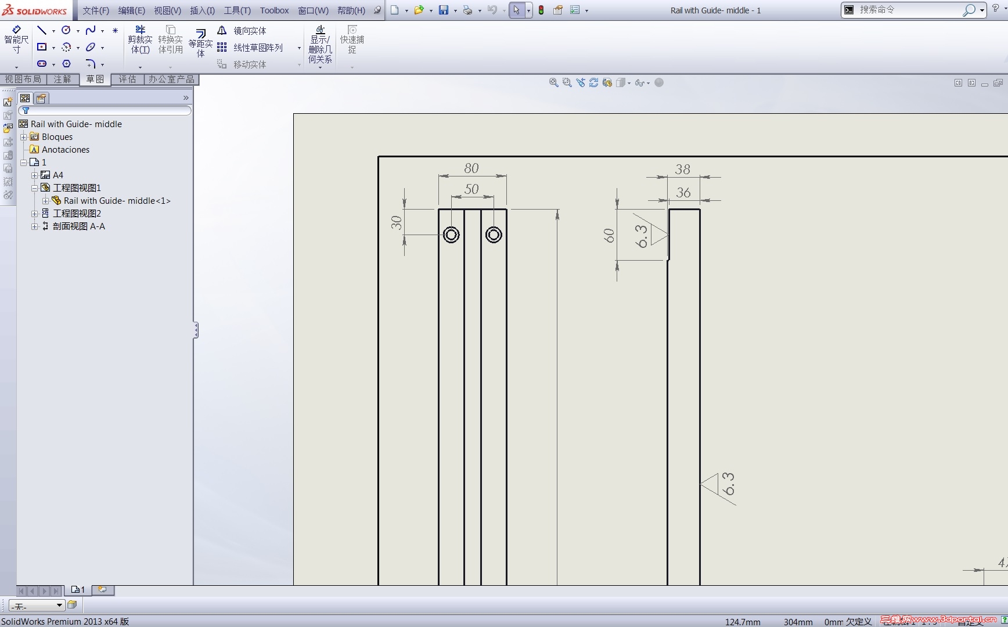Activate Offset Entities (等距实体) tool

200,43
